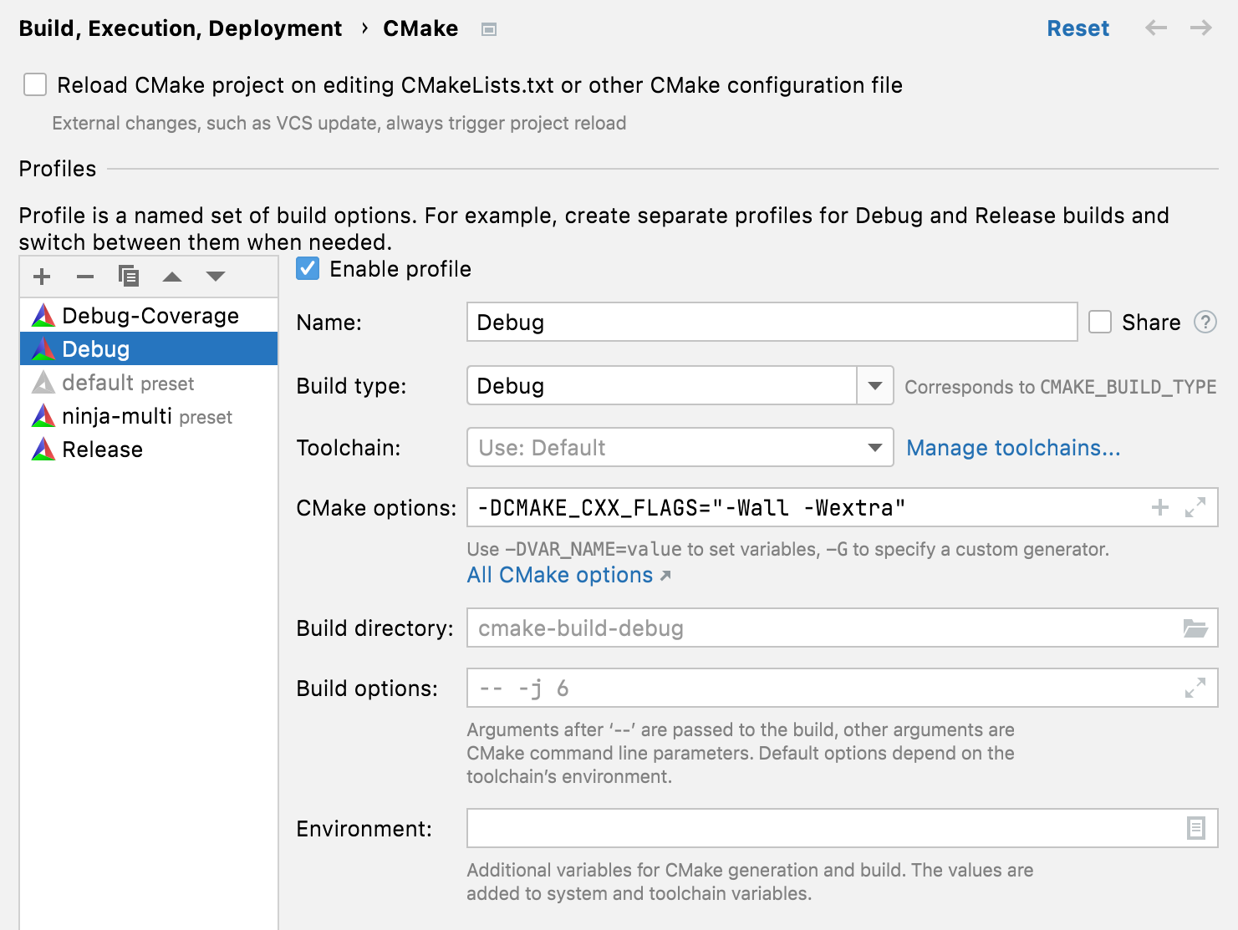Open help for Share option
Viewport: 1238px width, 930px height.
click(x=1205, y=322)
